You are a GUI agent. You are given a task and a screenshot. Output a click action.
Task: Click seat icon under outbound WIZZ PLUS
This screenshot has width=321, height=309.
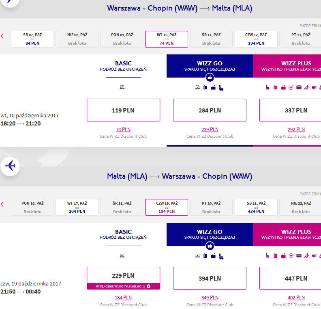click(x=267, y=88)
